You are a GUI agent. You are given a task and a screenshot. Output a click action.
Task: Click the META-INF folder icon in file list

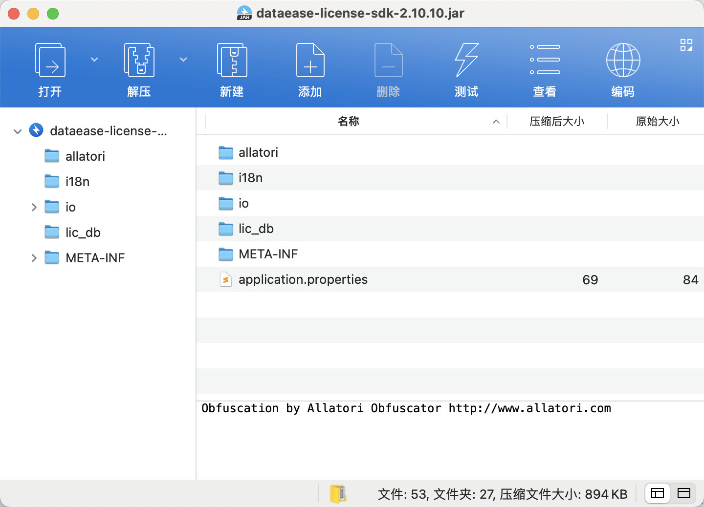tap(226, 254)
